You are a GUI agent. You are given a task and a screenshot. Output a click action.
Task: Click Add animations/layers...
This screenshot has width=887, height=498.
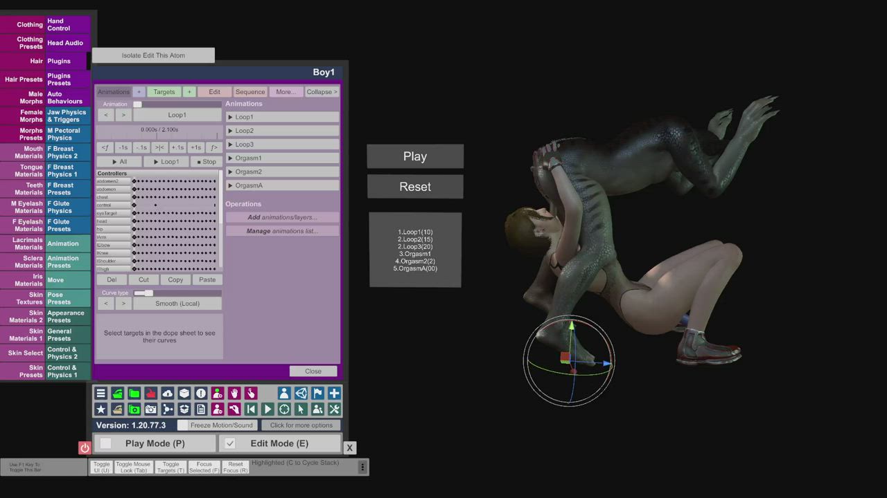click(x=282, y=217)
